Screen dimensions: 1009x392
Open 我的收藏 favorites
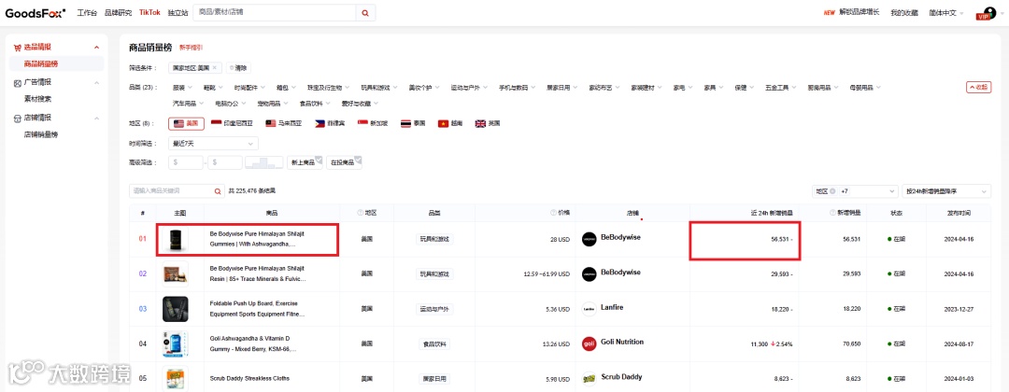(904, 12)
